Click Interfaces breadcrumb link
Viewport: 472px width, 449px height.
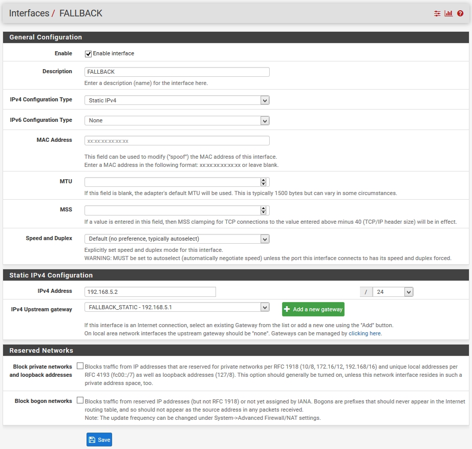point(29,13)
